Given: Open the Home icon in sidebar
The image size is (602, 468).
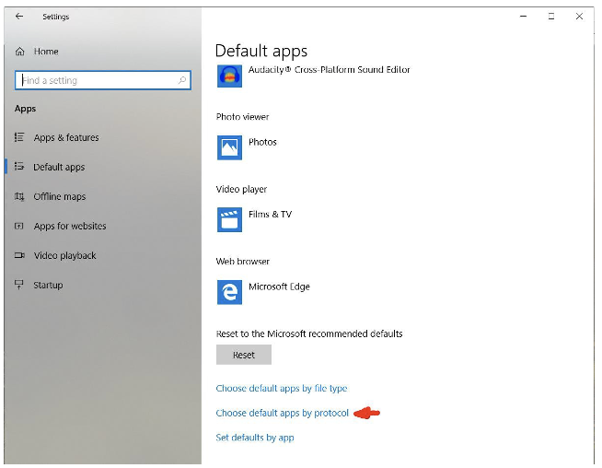Looking at the screenshot, I should [x=19, y=52].
